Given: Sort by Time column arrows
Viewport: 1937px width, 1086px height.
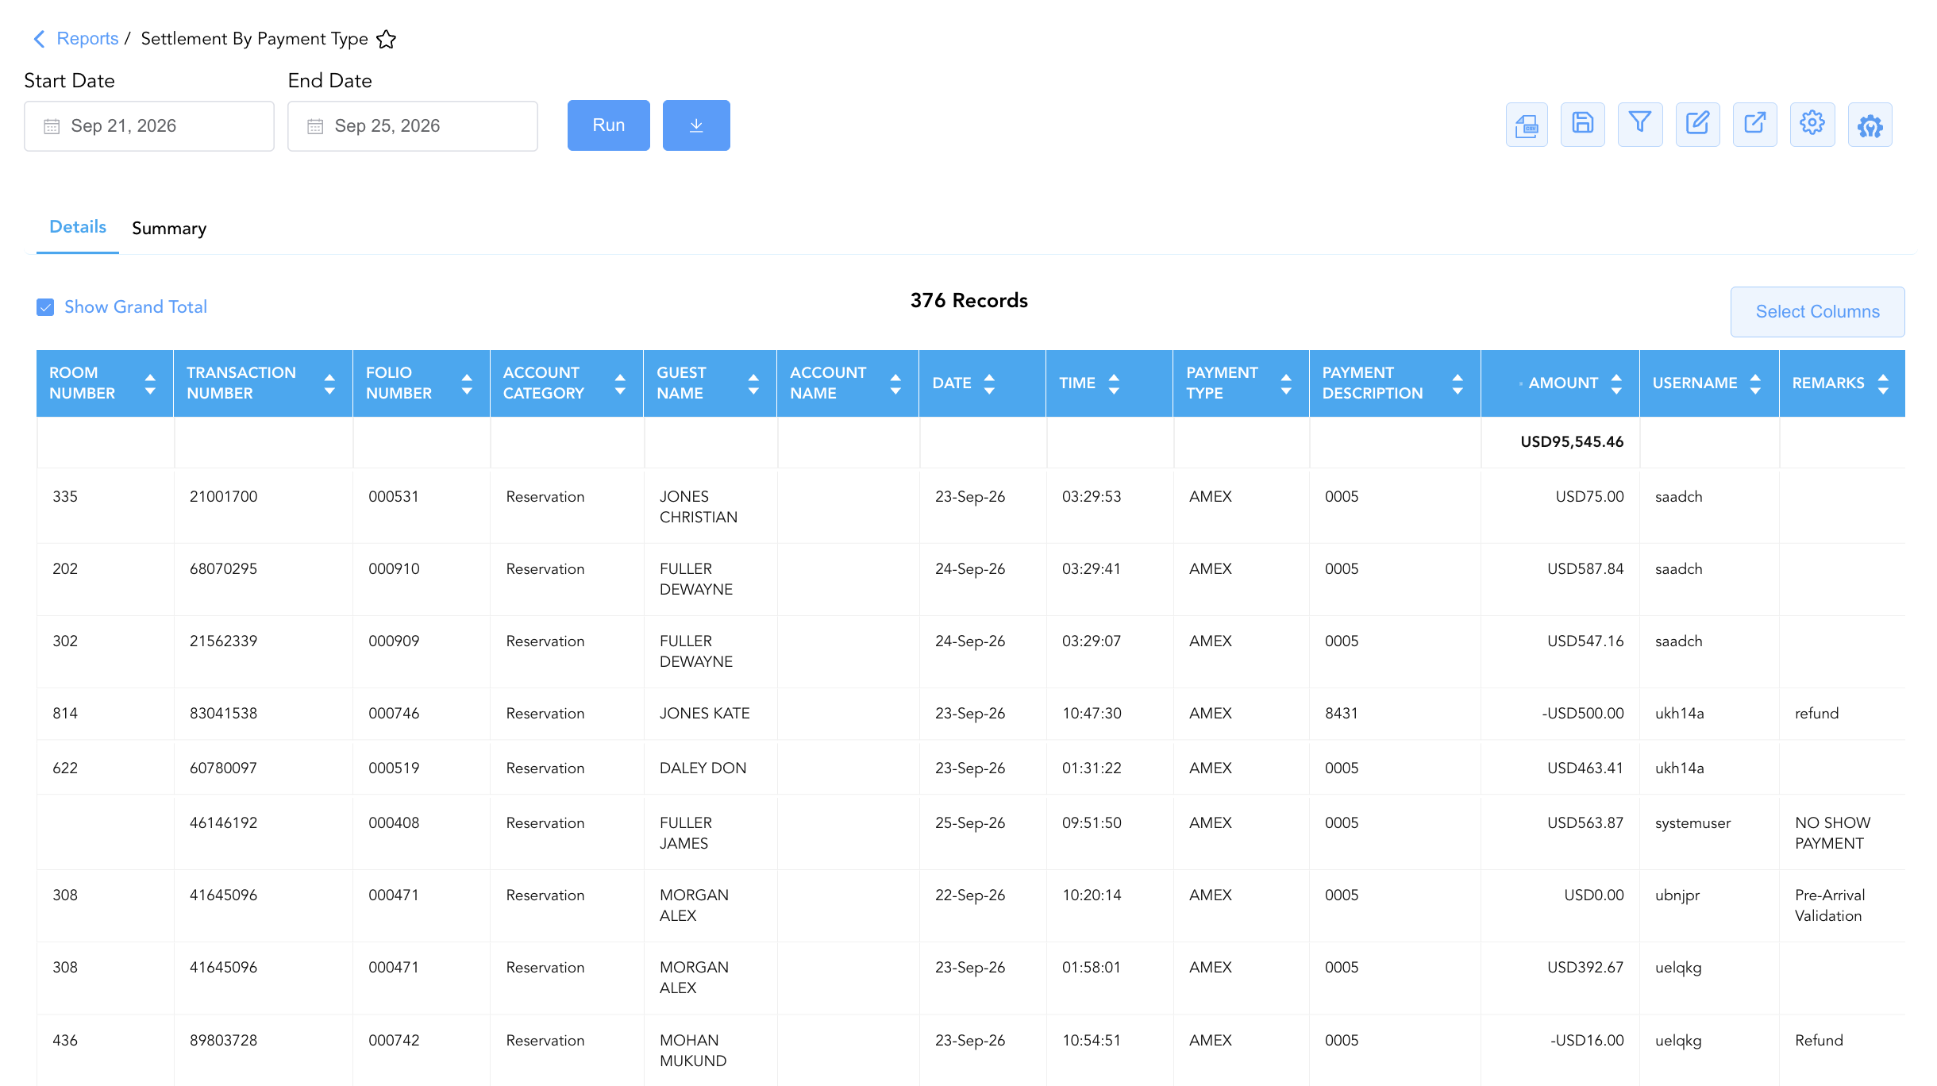Looking at the screenshot, I should tap(1114, 384).
